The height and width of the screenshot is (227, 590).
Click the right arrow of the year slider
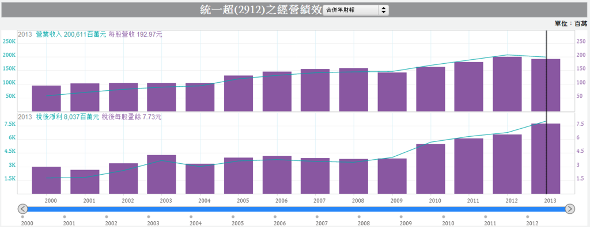570,209
